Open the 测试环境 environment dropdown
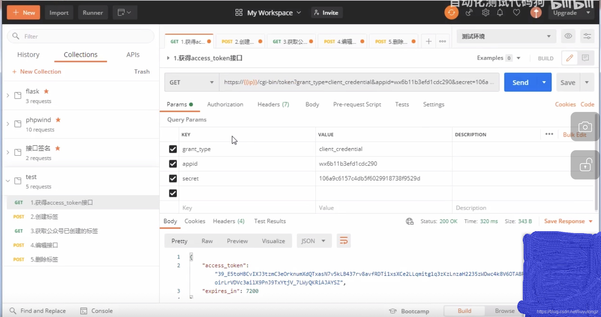 pos(506,36)
